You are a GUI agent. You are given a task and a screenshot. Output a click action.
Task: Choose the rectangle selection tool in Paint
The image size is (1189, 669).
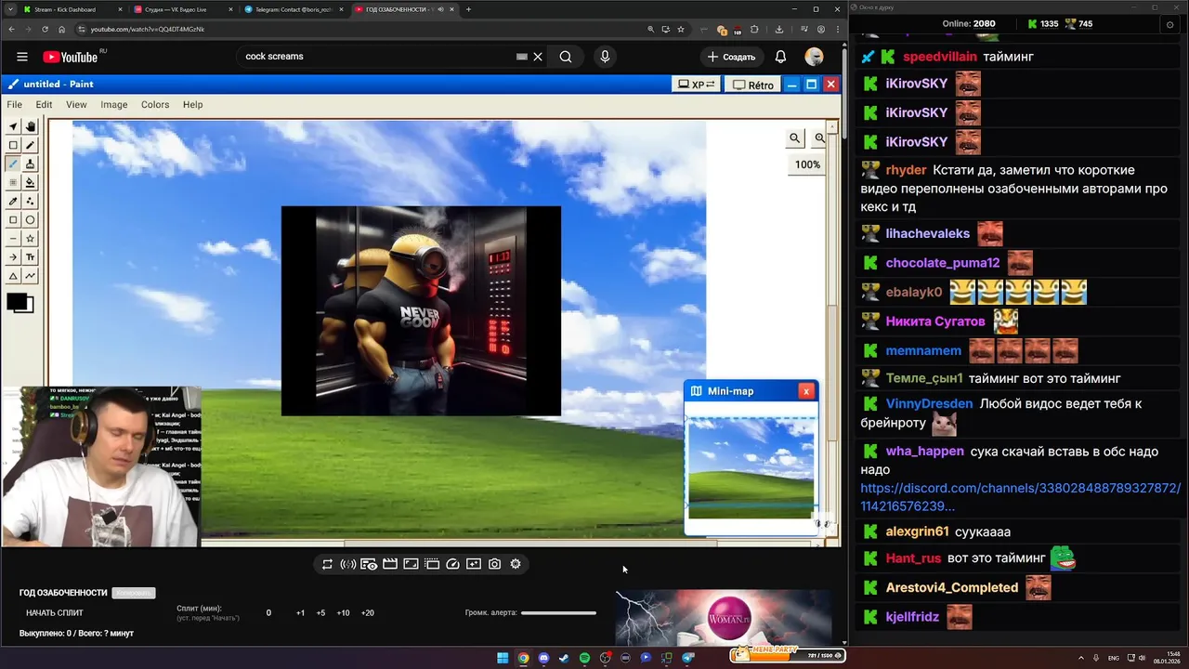[13, 145]
